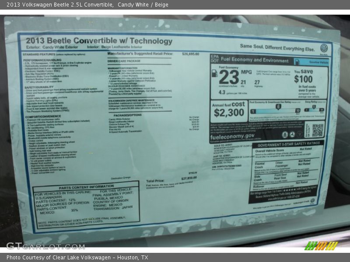Click "Candy White Exterior" text
Image resolution: width=350 pixels, height=262 pixels.
[60, 47]
